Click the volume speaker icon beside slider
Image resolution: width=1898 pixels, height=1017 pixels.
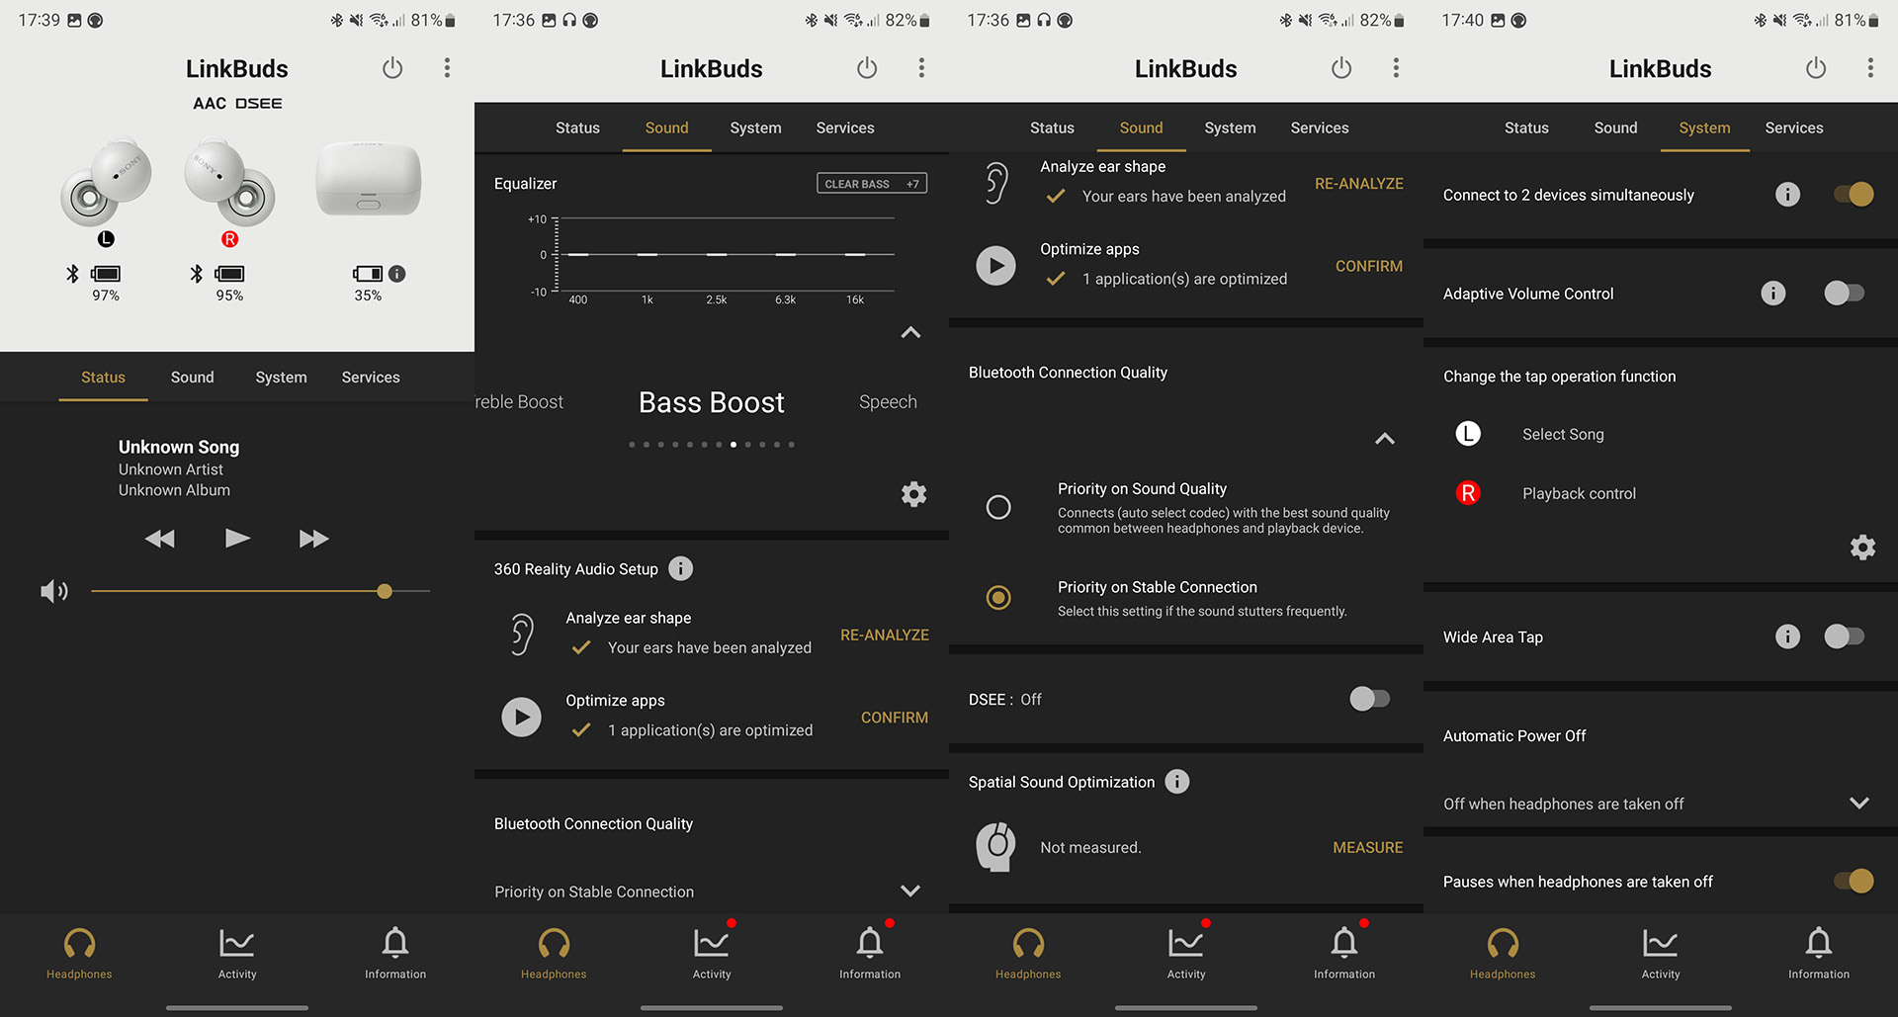pos(53,591)
